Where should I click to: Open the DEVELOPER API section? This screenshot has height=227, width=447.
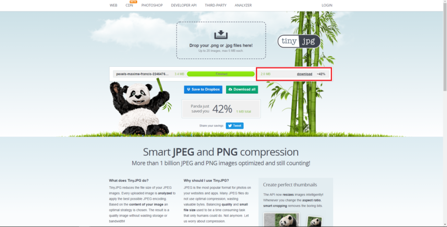coord(184,5)
